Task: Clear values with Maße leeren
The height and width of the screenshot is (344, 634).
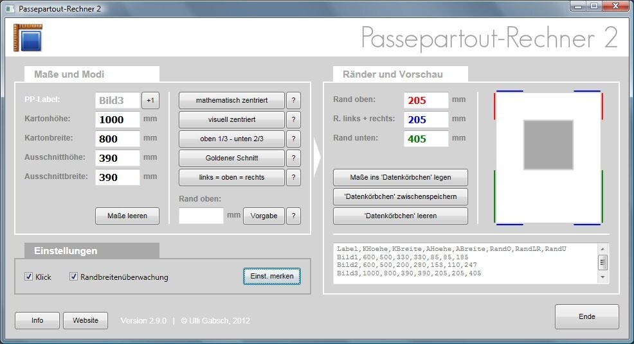Action: (x=127, y=216)
